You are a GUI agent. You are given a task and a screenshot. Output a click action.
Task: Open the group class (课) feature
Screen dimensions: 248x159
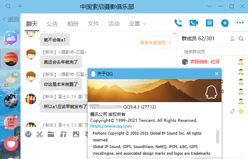[x=209, y=23]
